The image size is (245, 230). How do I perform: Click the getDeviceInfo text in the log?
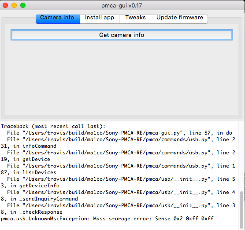point(39,186)
